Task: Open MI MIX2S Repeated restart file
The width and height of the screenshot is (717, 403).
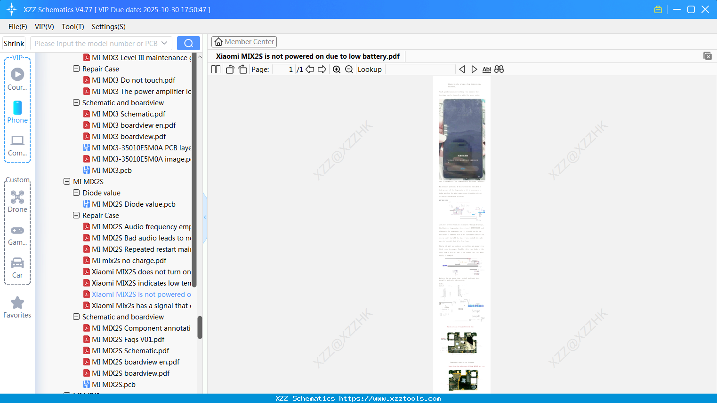Action: click(141, 249)
